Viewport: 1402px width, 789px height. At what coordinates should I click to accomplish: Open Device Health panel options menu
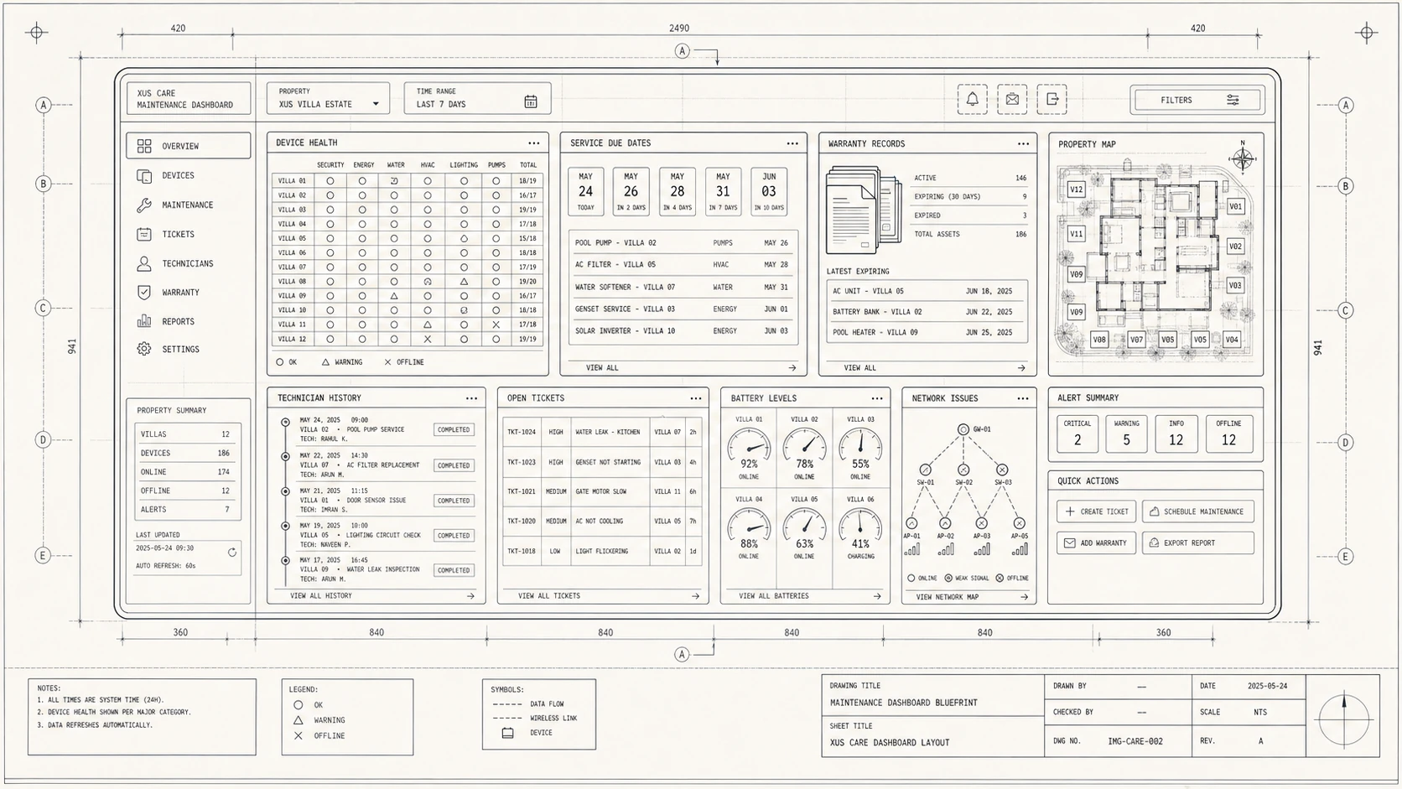[534, 143]
